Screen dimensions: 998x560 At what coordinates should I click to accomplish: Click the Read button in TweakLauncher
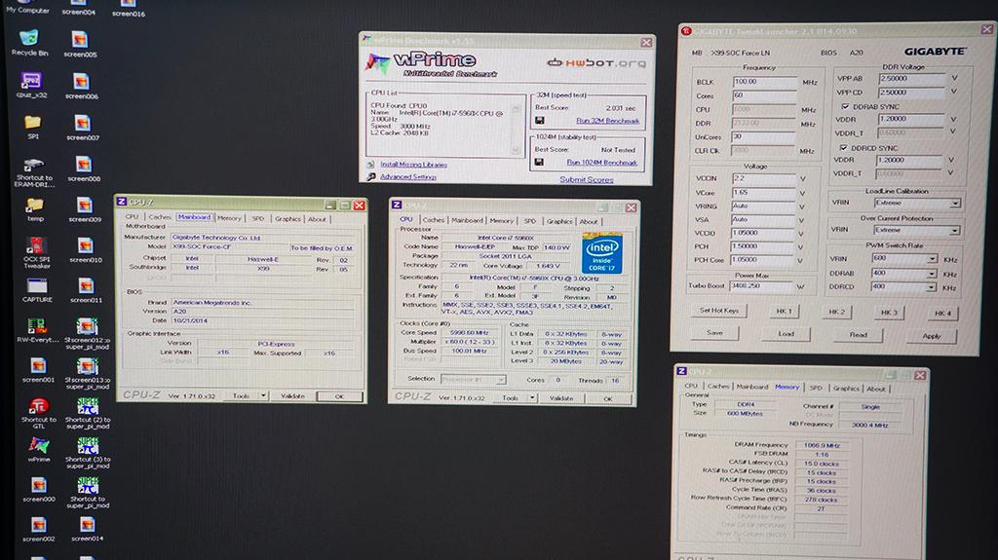pos(858,335)
